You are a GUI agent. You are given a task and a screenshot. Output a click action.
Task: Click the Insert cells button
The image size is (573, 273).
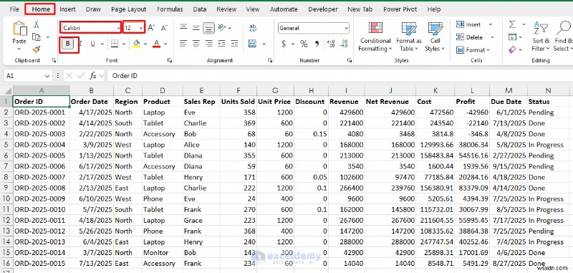[469, 24]
